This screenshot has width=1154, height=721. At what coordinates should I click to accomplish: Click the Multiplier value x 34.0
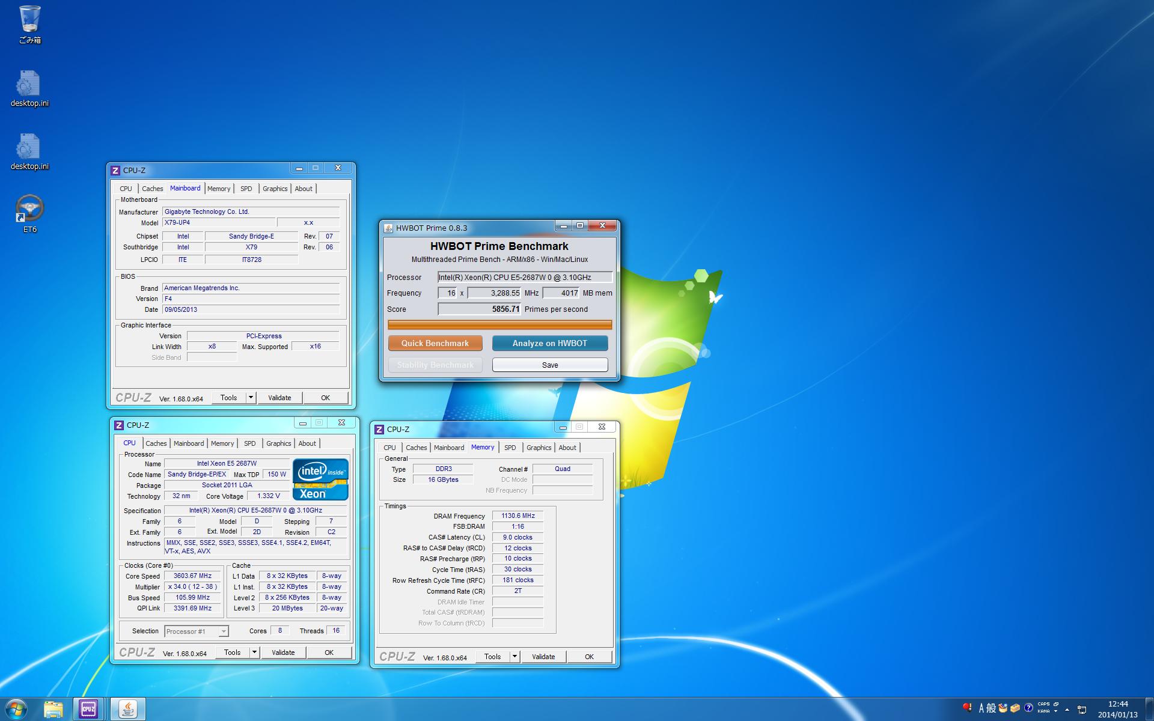pyautogui.click(x=192, y=587)
